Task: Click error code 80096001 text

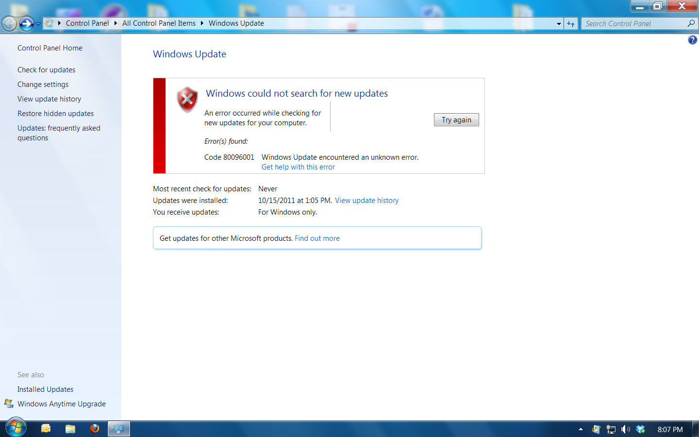Action: (229, 157)
